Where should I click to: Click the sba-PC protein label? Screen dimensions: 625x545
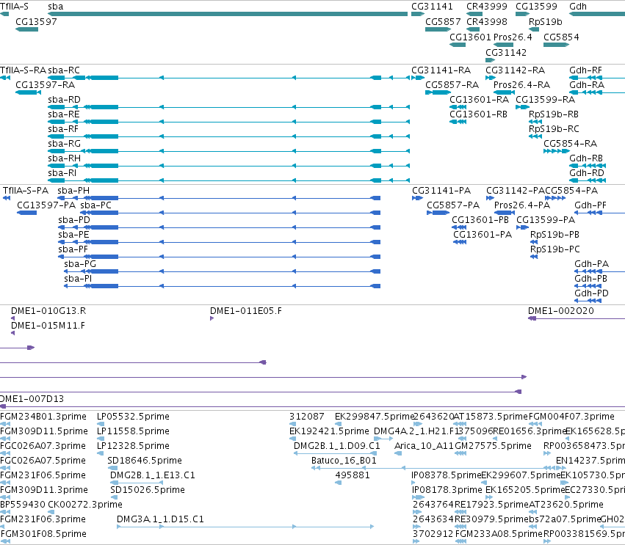[95, 205]
